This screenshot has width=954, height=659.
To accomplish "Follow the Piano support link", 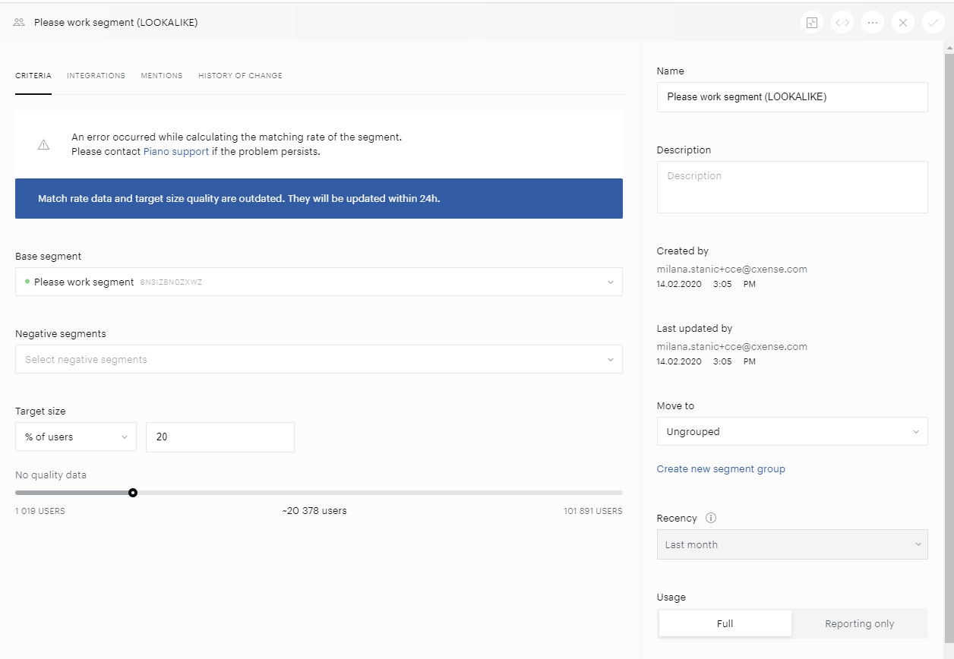I will 176,151.
